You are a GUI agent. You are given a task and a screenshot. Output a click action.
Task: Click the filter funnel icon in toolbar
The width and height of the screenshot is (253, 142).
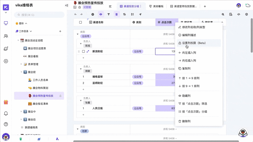click(x=109, y=14)
